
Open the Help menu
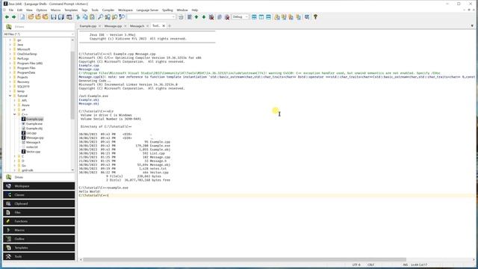click(195, 10)
